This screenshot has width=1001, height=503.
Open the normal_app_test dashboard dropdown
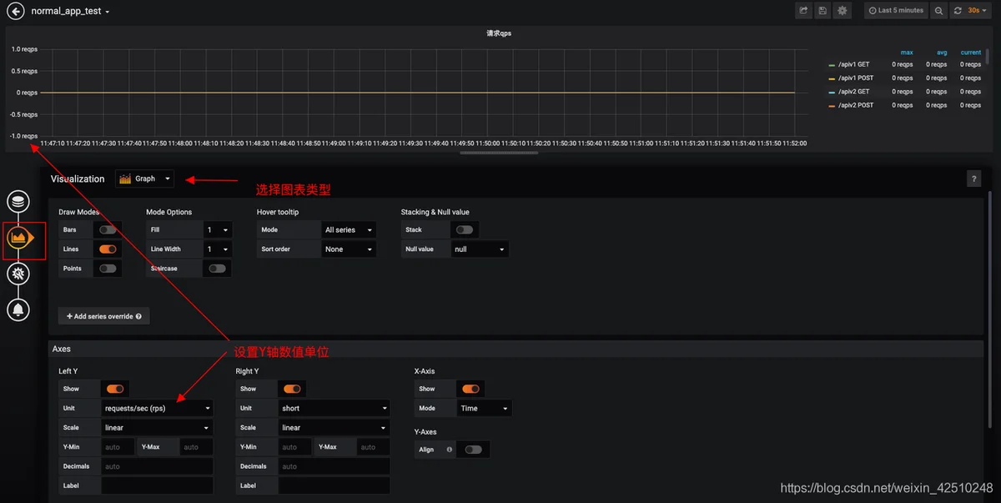[x=71, y=12]
